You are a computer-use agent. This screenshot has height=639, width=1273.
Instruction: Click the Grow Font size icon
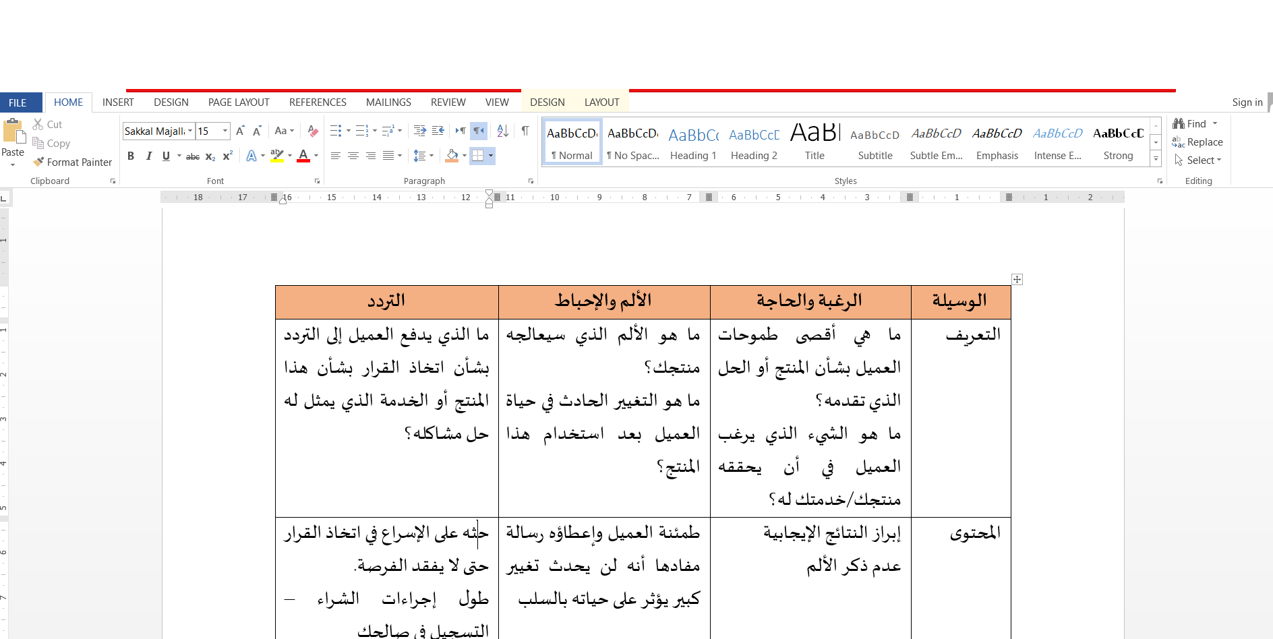240,131
